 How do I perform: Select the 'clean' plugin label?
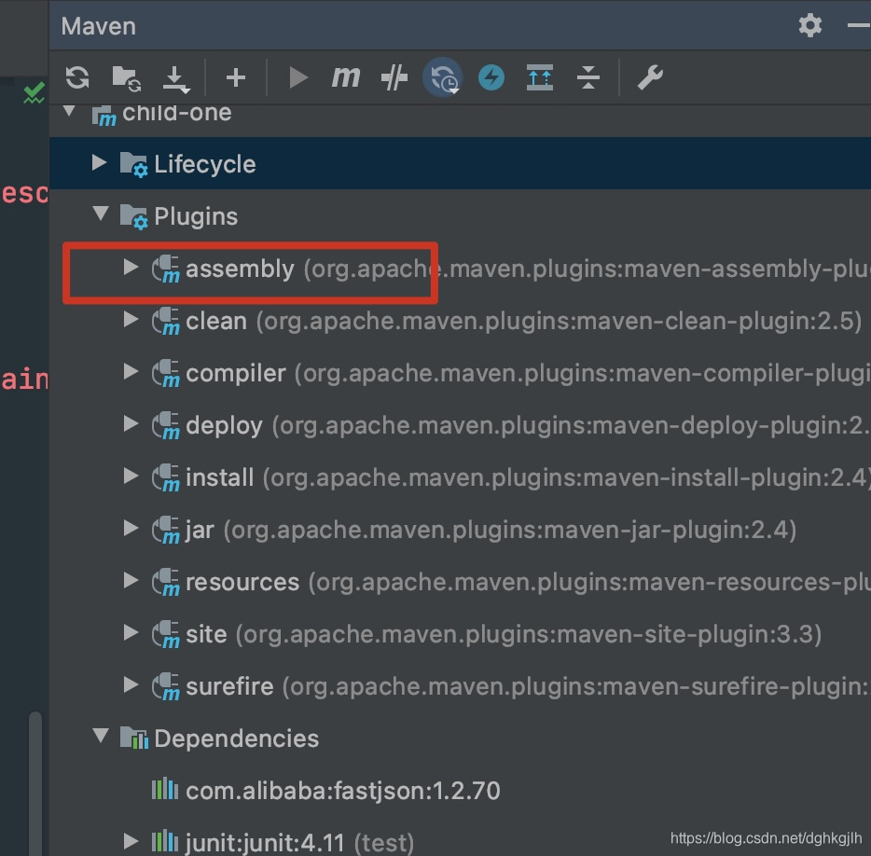coord(216,321)
